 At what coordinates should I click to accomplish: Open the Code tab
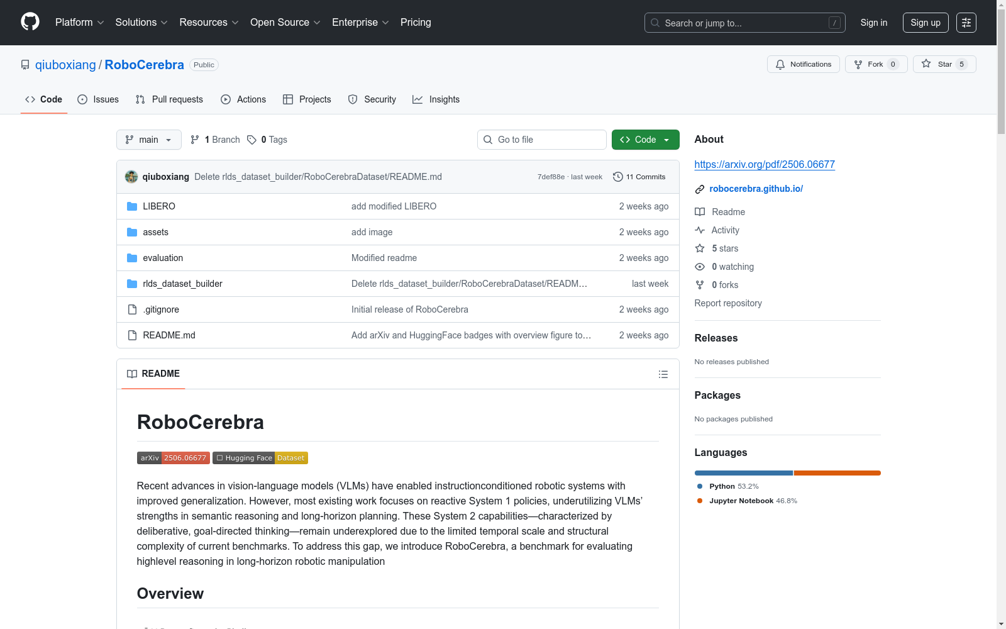coord(44,99)
